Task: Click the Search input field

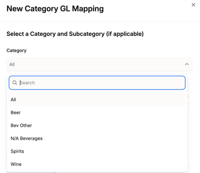Action: (97, 83)
